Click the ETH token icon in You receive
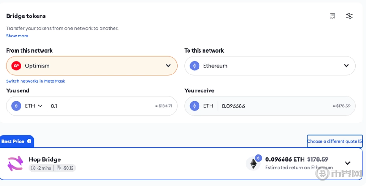The width and height of the screenshot is (367, 186). point(195,106)
